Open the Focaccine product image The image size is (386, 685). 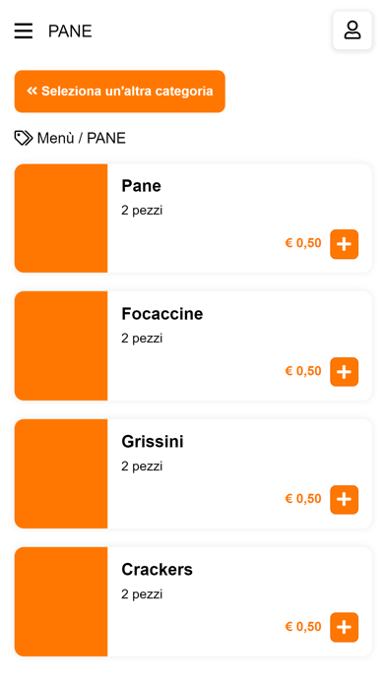pyautogui.click(x=61, y=346)
